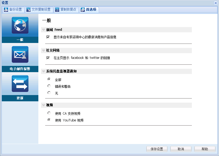Click the icon on 复制恢复点 tab

57,10
